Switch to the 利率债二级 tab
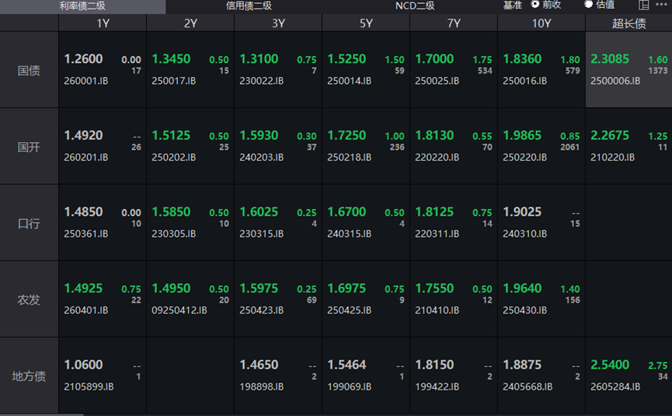 tap(82, 6)
